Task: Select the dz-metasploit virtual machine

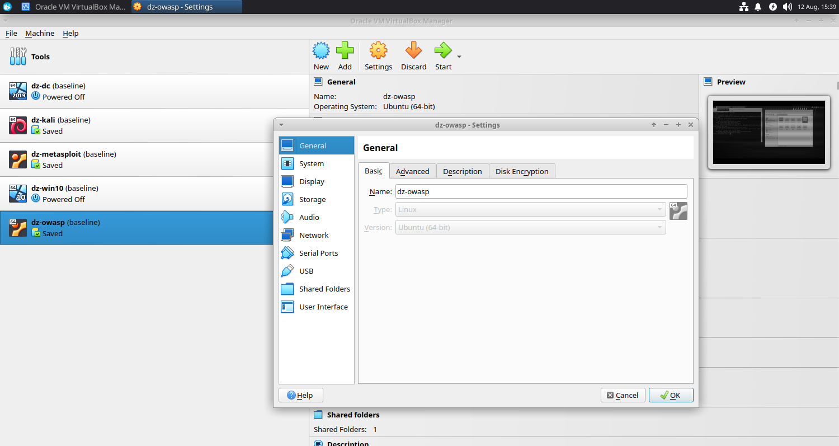Action: tap(154, 159)
